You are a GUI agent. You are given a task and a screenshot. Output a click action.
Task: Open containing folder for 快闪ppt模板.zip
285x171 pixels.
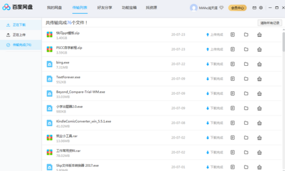point(246,34)
